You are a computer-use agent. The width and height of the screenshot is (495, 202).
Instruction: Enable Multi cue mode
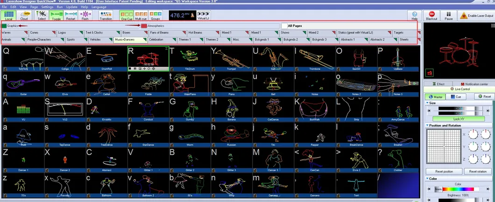[x=141, y=16]
